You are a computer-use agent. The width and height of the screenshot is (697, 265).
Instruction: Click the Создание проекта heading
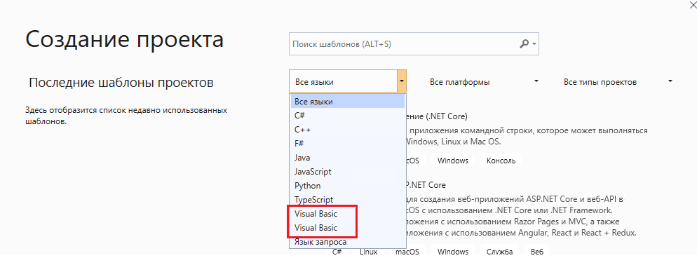click(125, 39)
